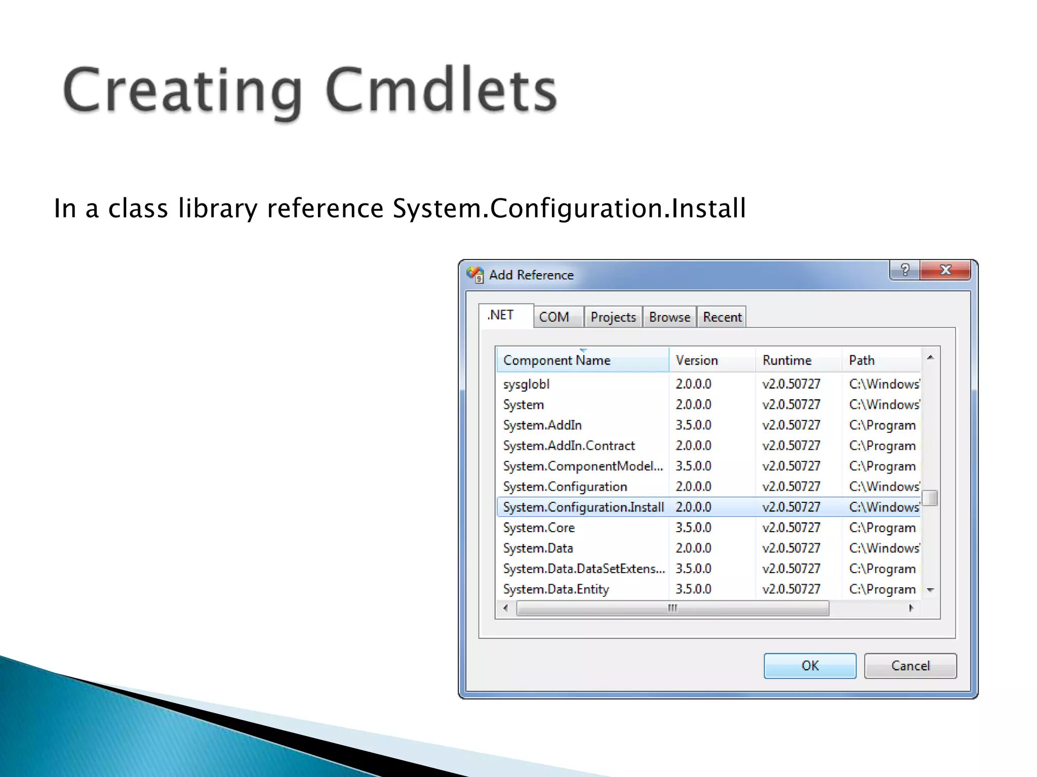Viewport: 1037px width, 777px height.
Task: Click horizontal scrollbar right arrow
Action: (911, 608)
